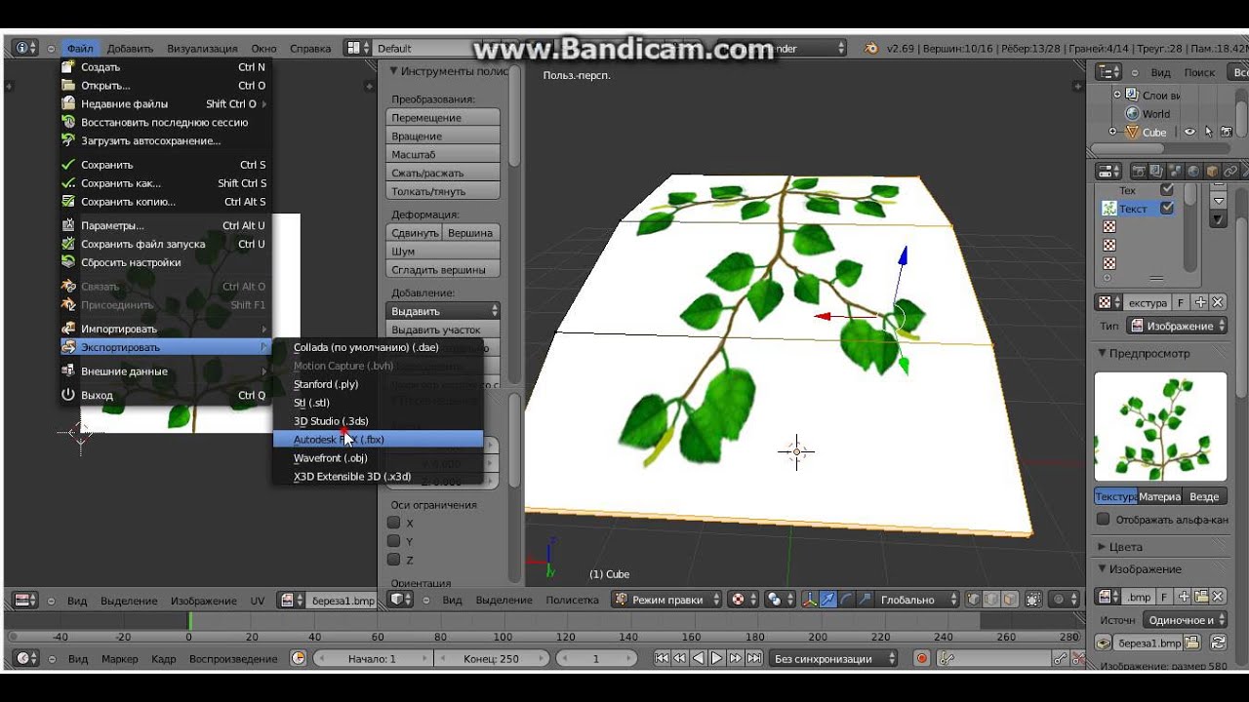Jump to first frame in timeline
This screenshot has width=1249, height=702.
pyautogui.click(x=662, y=658)
